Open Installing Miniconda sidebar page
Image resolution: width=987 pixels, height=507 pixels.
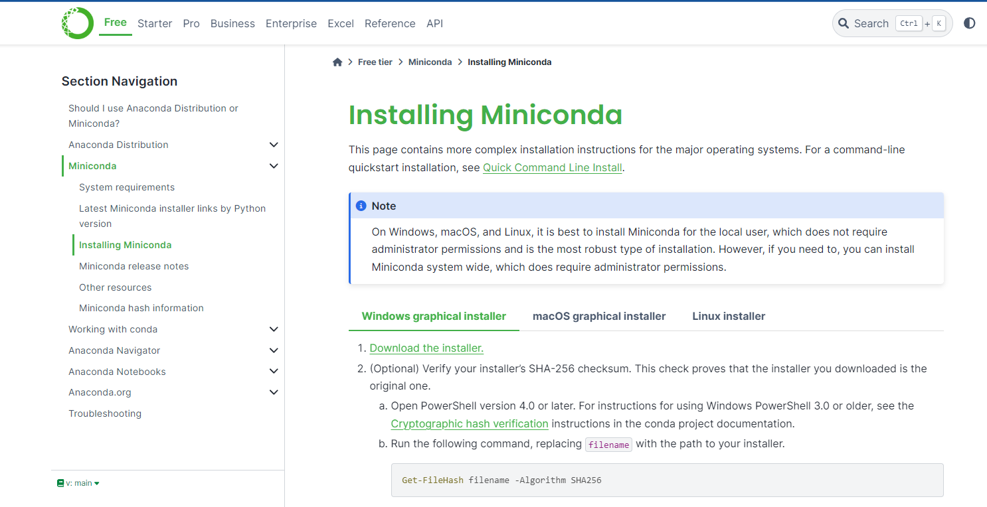pos(126,245)
